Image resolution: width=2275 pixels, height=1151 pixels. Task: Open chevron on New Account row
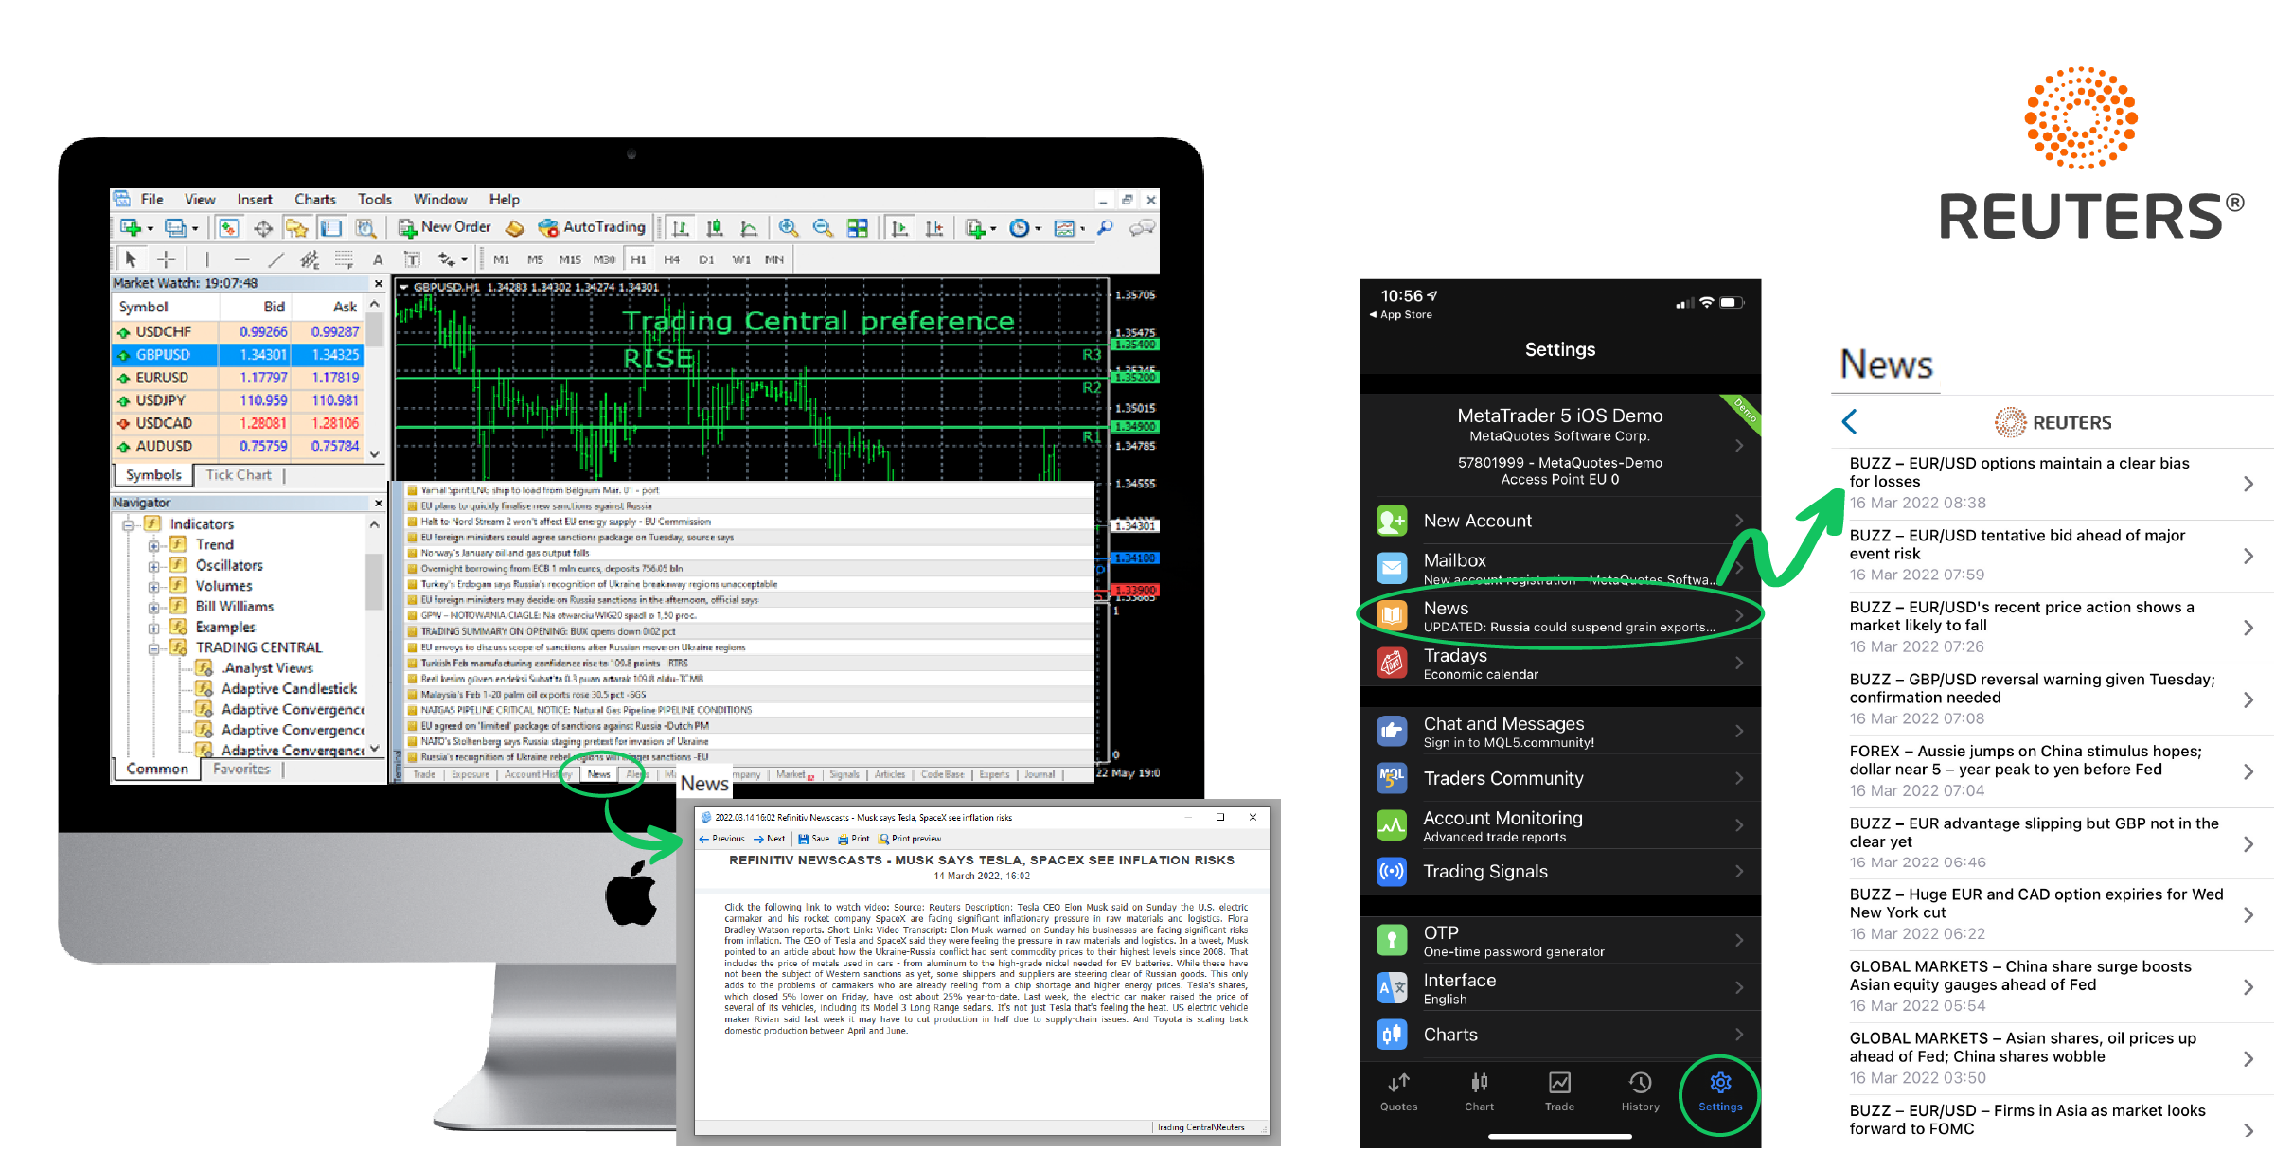(1739, 521)
